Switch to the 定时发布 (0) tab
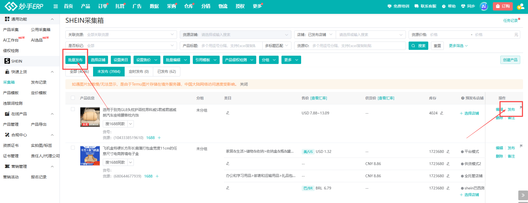Viewport: 528px width, 203px height. pos(139,71)
